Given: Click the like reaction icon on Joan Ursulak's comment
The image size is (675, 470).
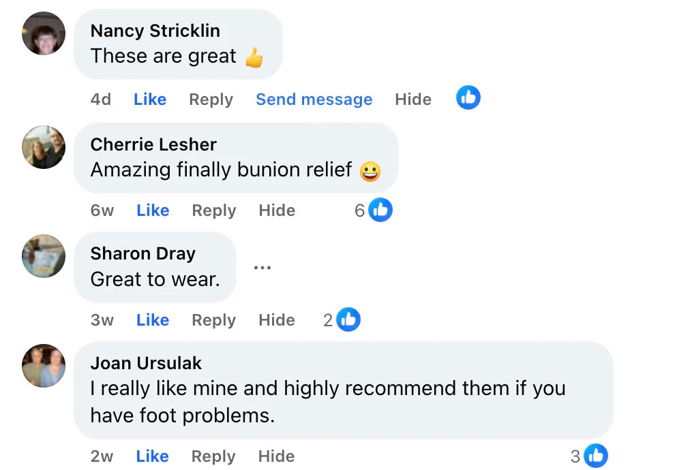Looking at the screenshot, I should 595,456.
